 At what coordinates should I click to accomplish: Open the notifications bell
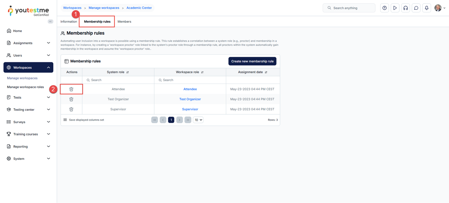pos(427,8)
